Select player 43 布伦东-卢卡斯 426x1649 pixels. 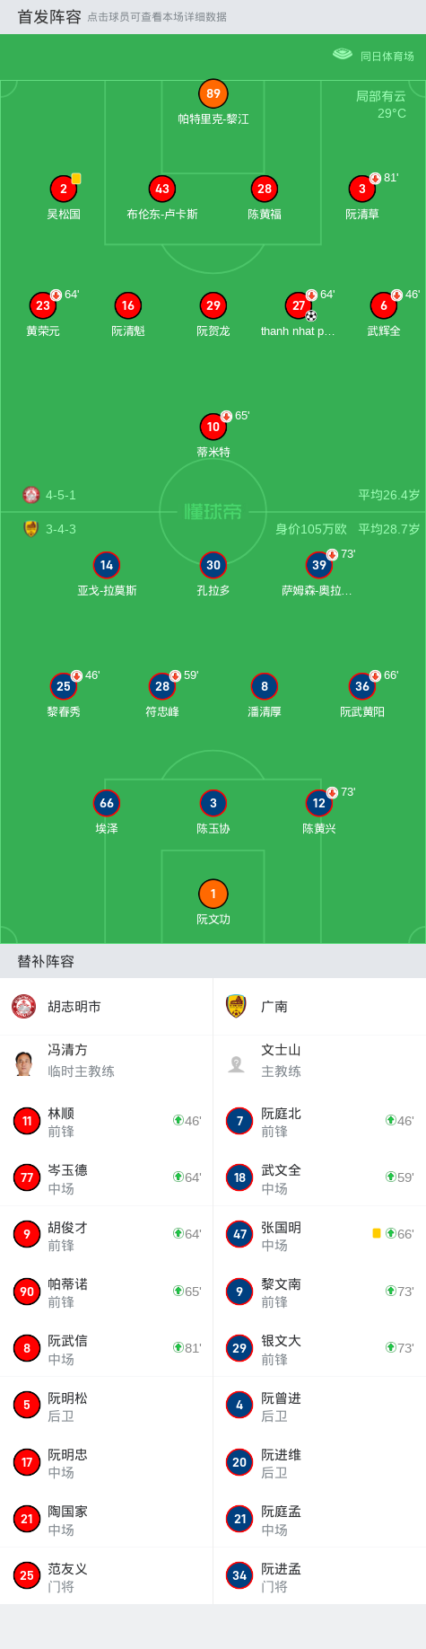pyautogui.click(x=162, y=189)
